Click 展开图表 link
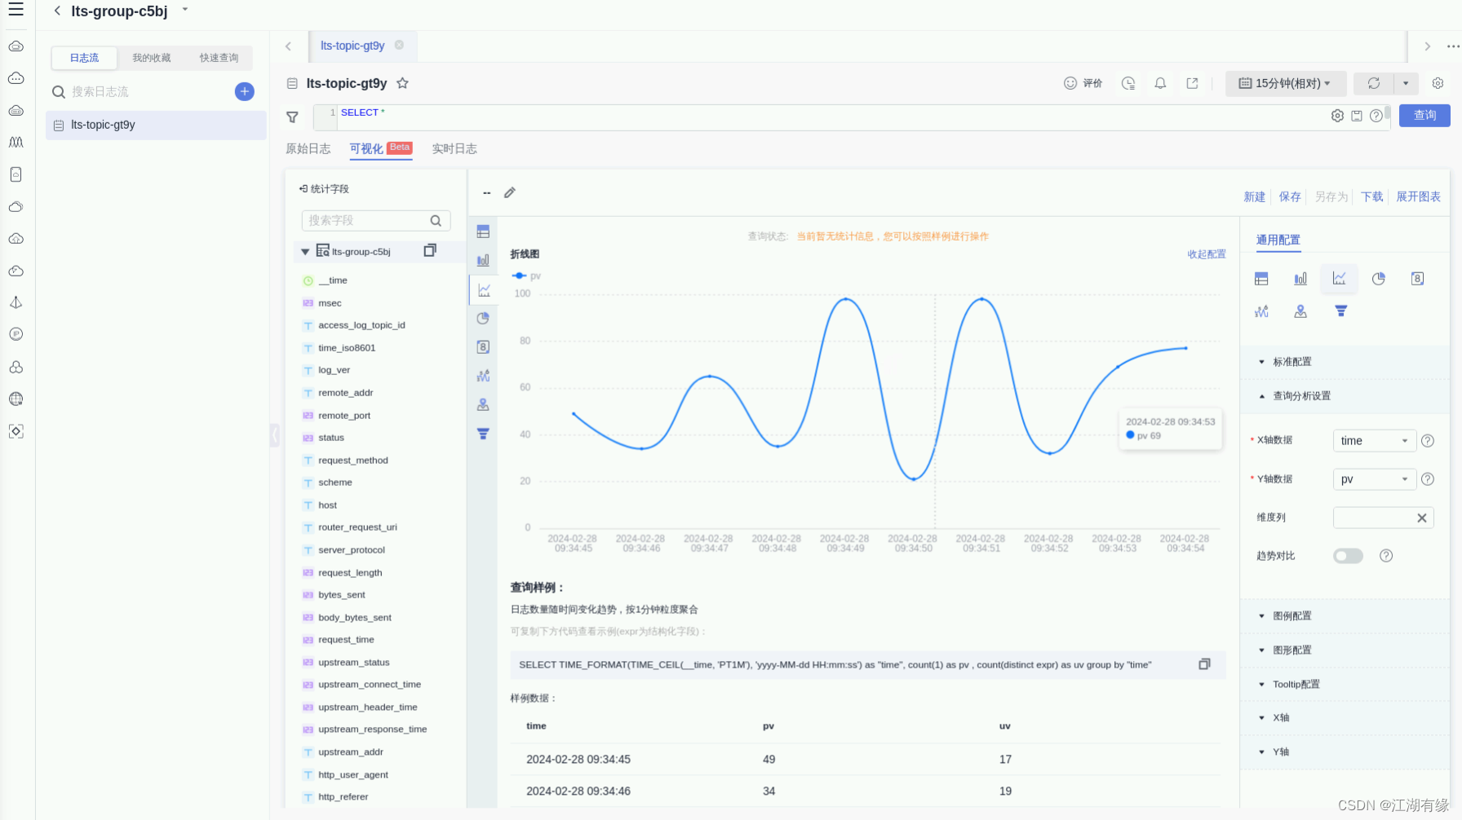This screenshot has height=820, width=1462. [x=1418, y=196]
